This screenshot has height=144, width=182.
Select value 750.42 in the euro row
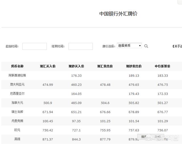point(48,130)
